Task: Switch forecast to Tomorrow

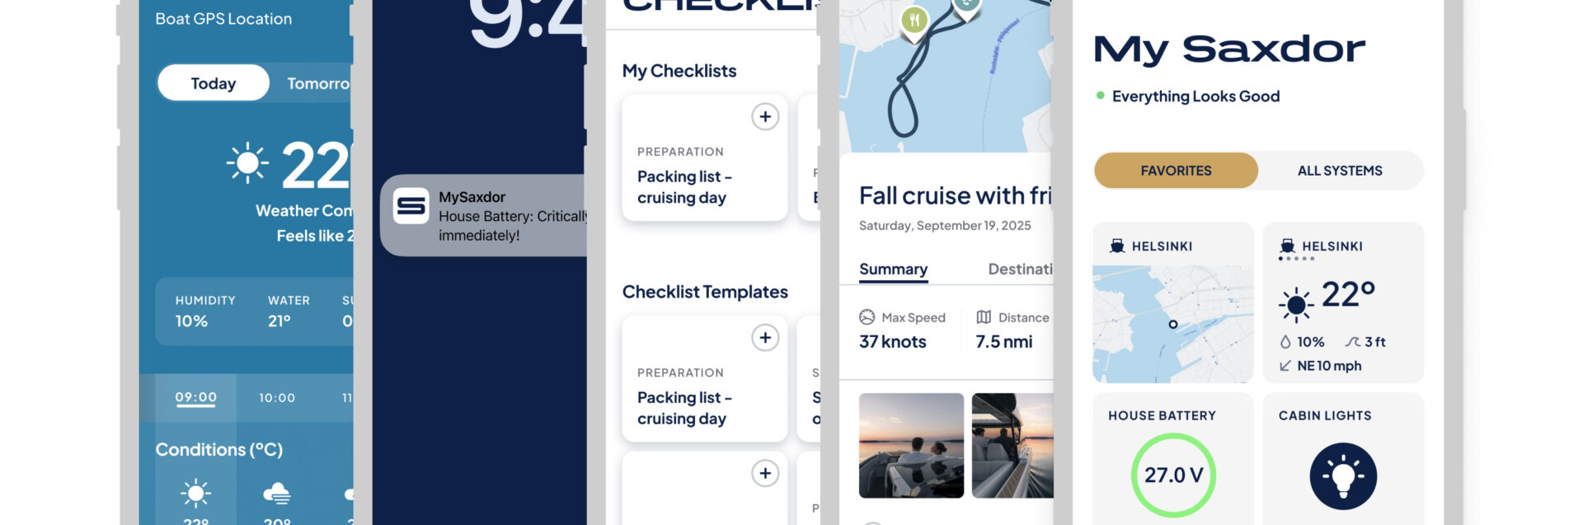Action: point(318,83)
